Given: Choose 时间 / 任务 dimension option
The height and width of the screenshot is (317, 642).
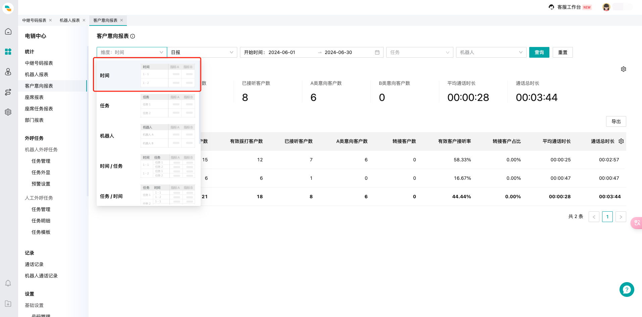Looking at the screenshot, I should pos(147,166).
